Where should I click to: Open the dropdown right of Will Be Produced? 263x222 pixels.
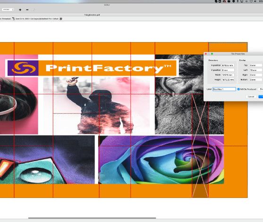click(x=261, y=89)
